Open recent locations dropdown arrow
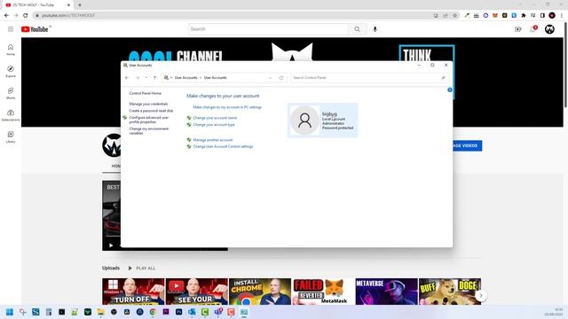Image resolution: width=568 pixels, height=319 pixels. [146, 78]
